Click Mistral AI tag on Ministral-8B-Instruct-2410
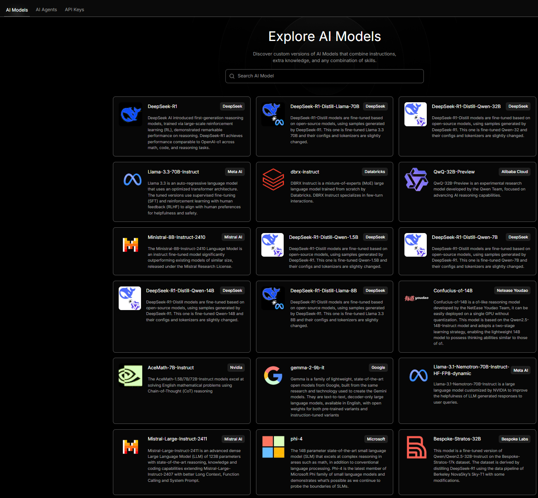 [233, 237]
